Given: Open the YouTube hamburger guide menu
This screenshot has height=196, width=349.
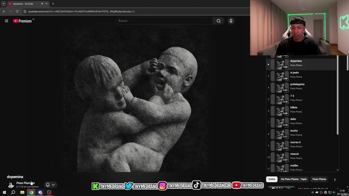Looking at the screenshot, I should coord(7,21).
